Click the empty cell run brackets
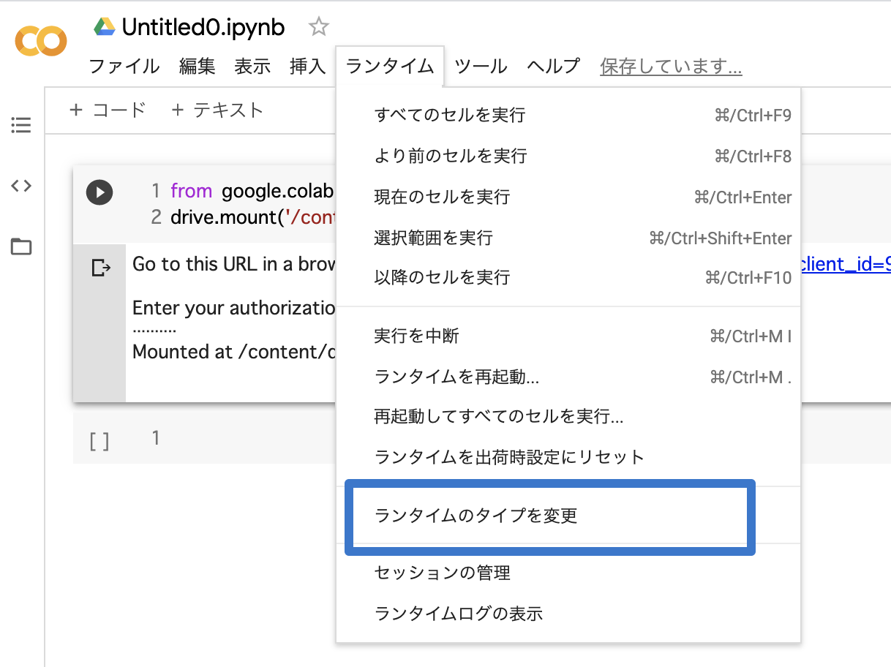 tap(99, 441)
